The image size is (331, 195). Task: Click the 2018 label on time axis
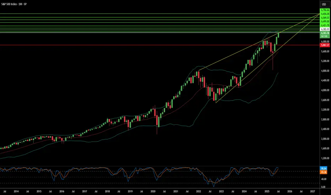click(107, 191)
